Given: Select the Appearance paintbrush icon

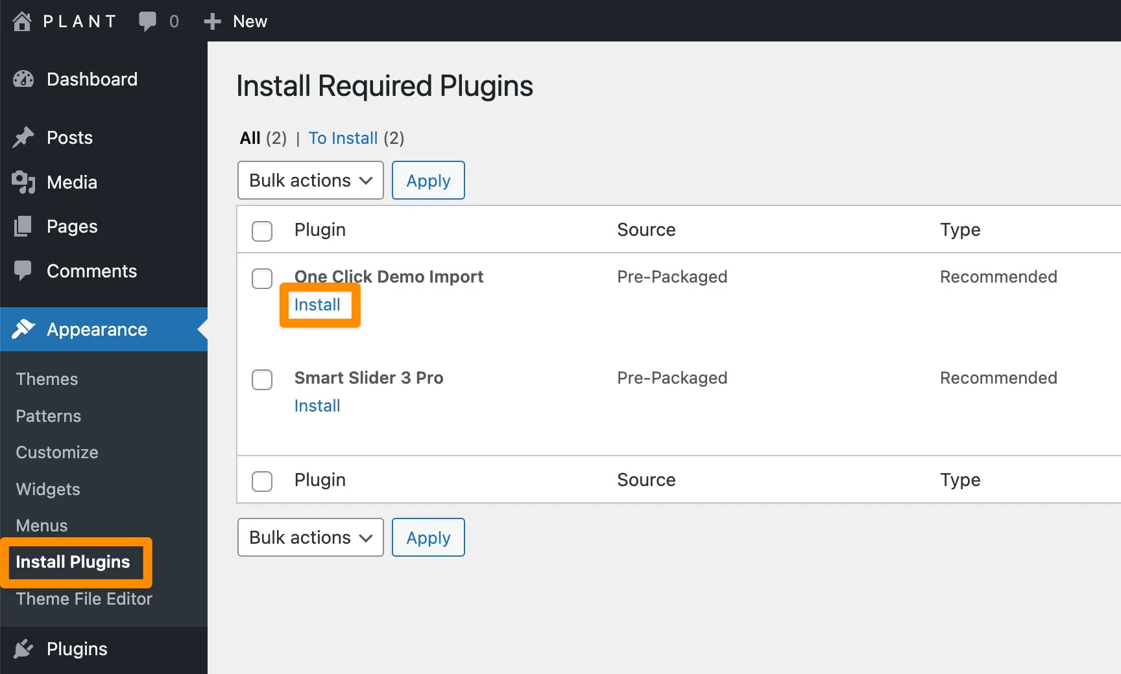Looking at the screenshot, I should [x=23, y=329].
